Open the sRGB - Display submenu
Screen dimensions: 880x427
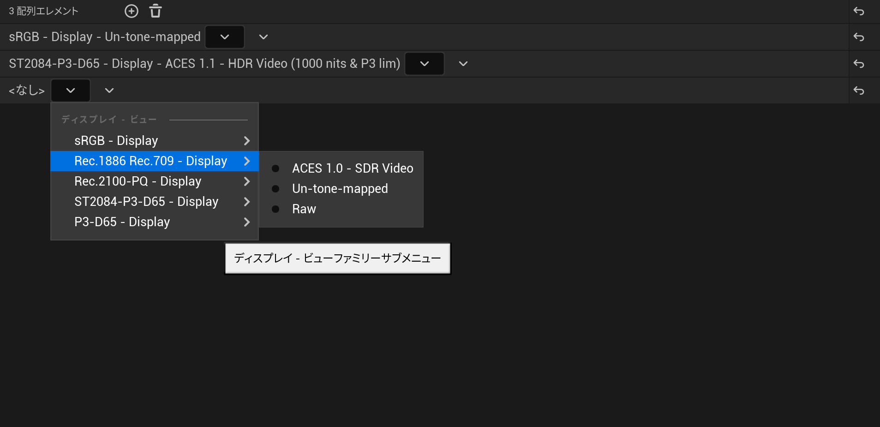(x=154, y=141)
